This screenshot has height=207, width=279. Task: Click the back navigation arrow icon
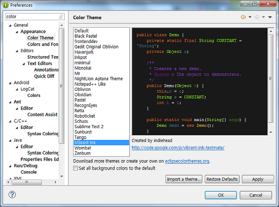pos(243,17)
